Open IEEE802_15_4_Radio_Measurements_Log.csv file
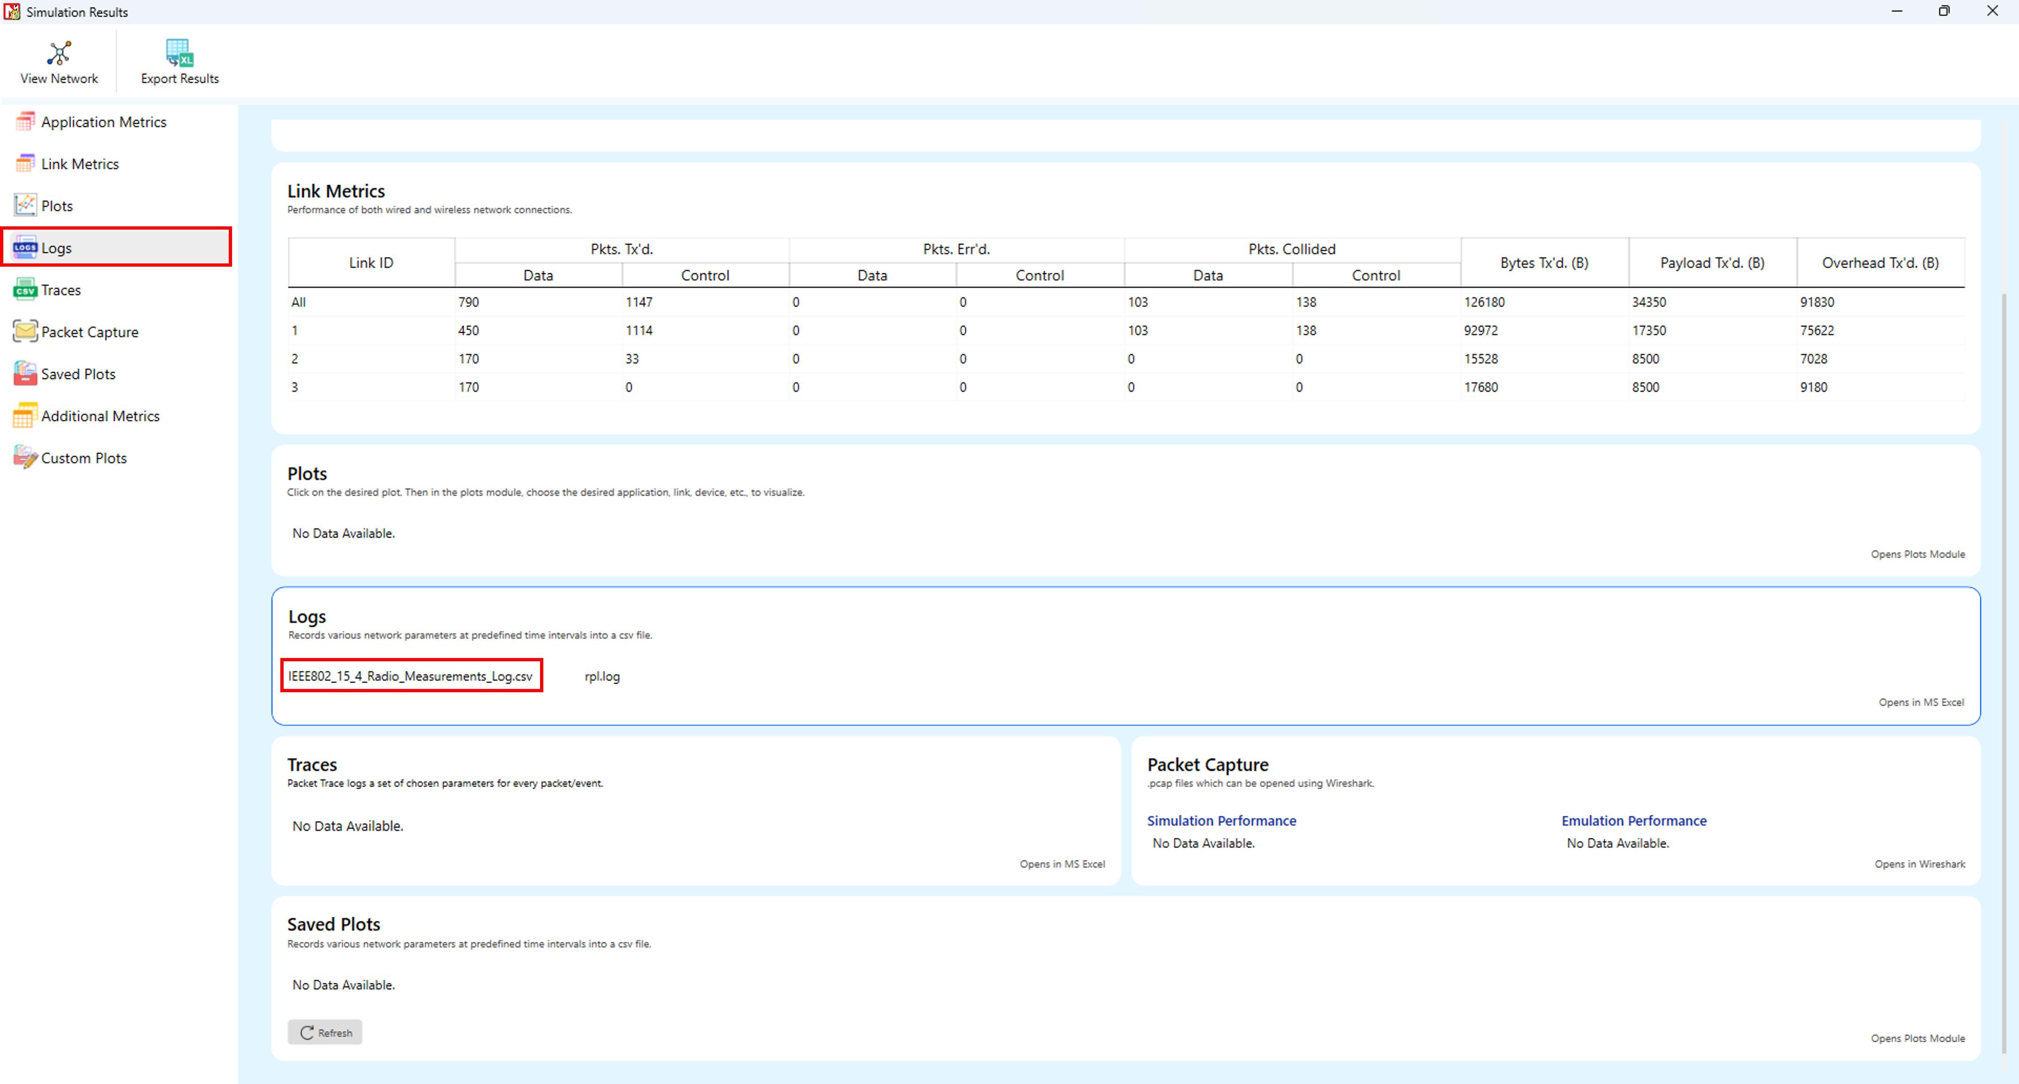Screen dimensions: 2019x1084 [410, 676]
